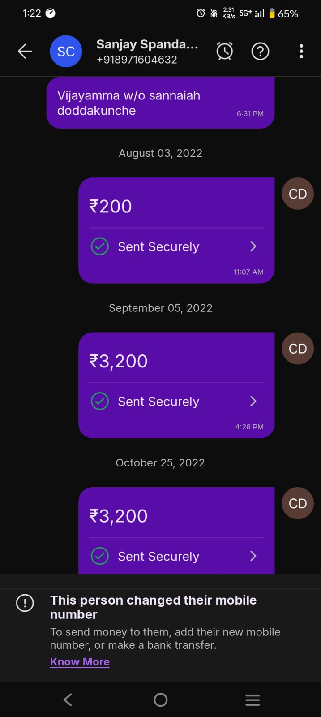Tap the green checkmark on September payment
The height and width of the screenshot is (717, 321).
[x=100, y=401]
